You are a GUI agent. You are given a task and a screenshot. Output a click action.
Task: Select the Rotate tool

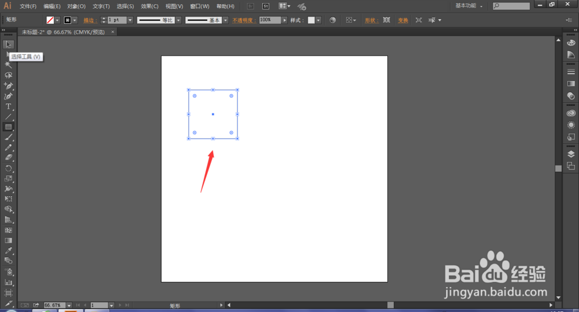point(8,168)
